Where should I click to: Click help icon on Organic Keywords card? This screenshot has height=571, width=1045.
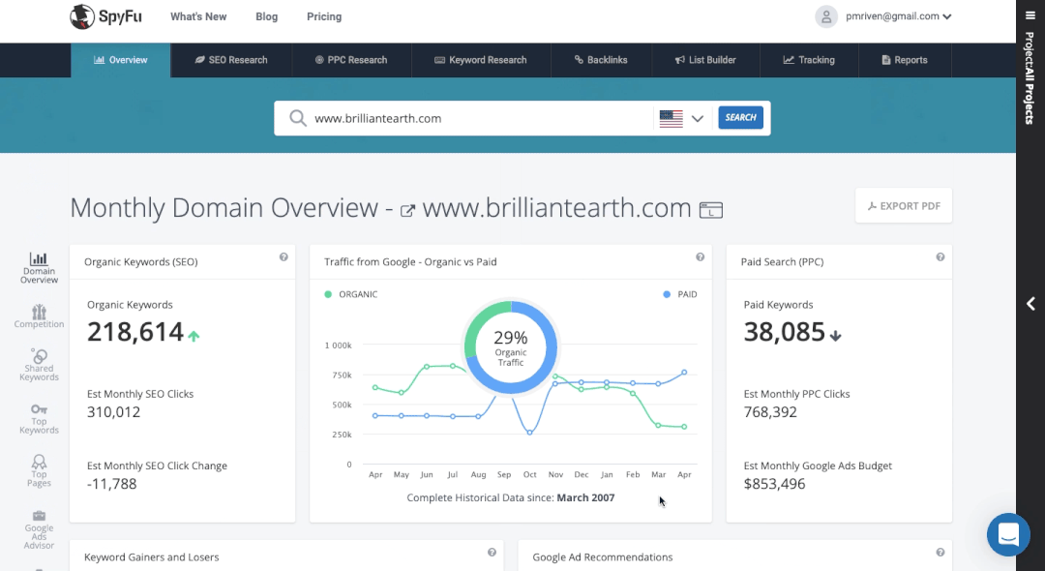(284, 257)
